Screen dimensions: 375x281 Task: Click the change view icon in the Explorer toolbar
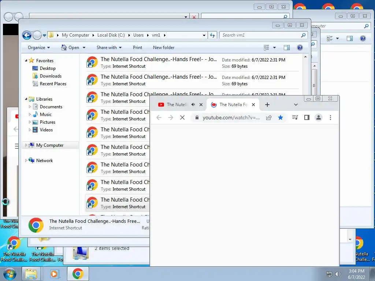coord(266,48)
